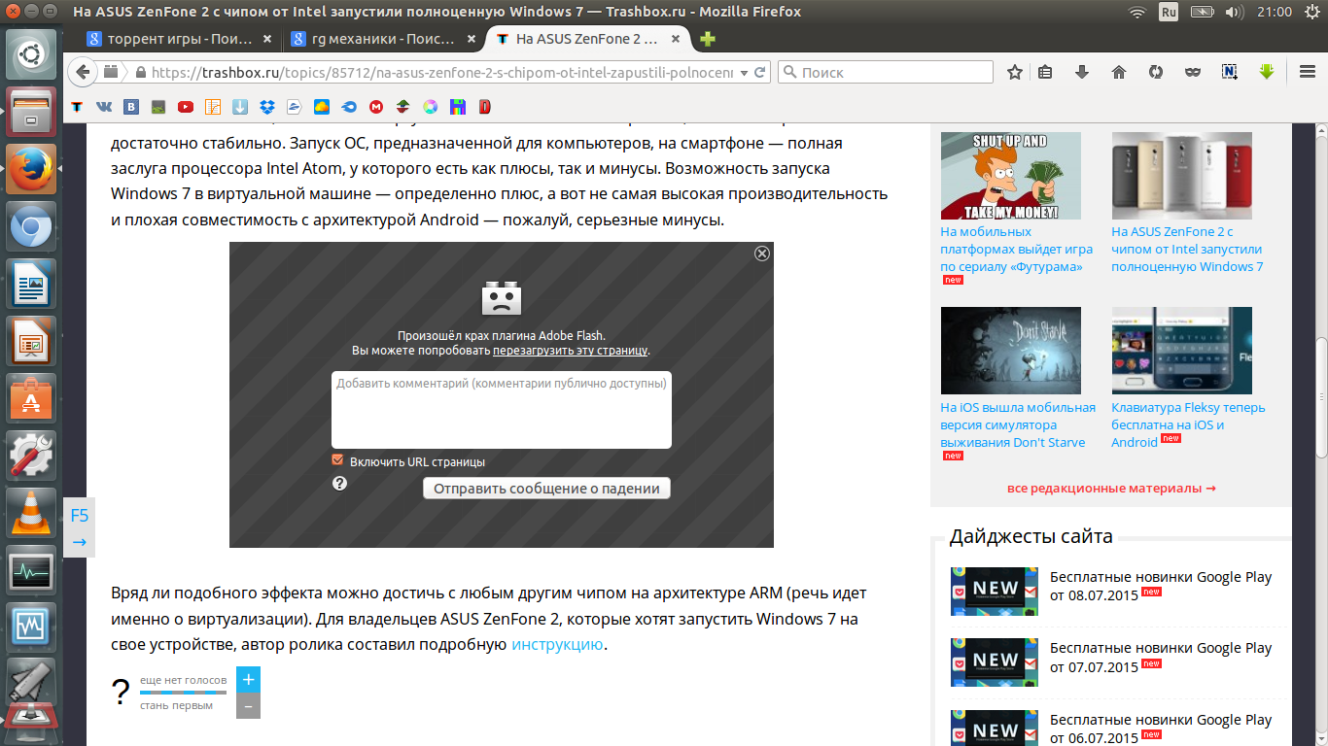1328x746 pixels.
Task: Open the Firefox hamburger menu
Action: point(1308,72)
